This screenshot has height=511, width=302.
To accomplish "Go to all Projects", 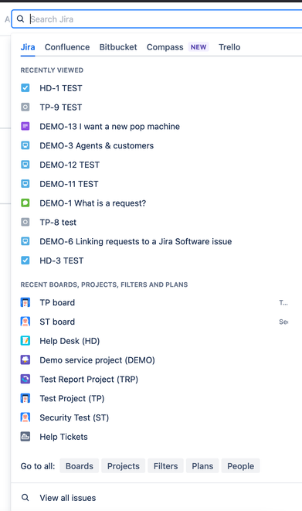I will tap(124, 466).
